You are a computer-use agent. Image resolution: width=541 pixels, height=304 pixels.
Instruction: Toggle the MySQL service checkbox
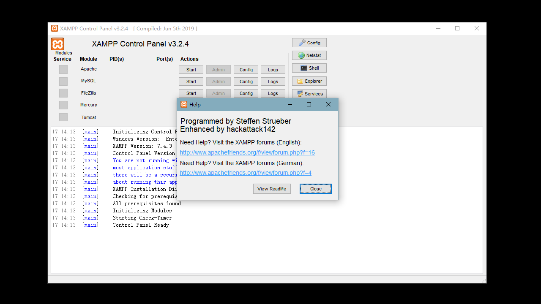[x=63, y=81]
